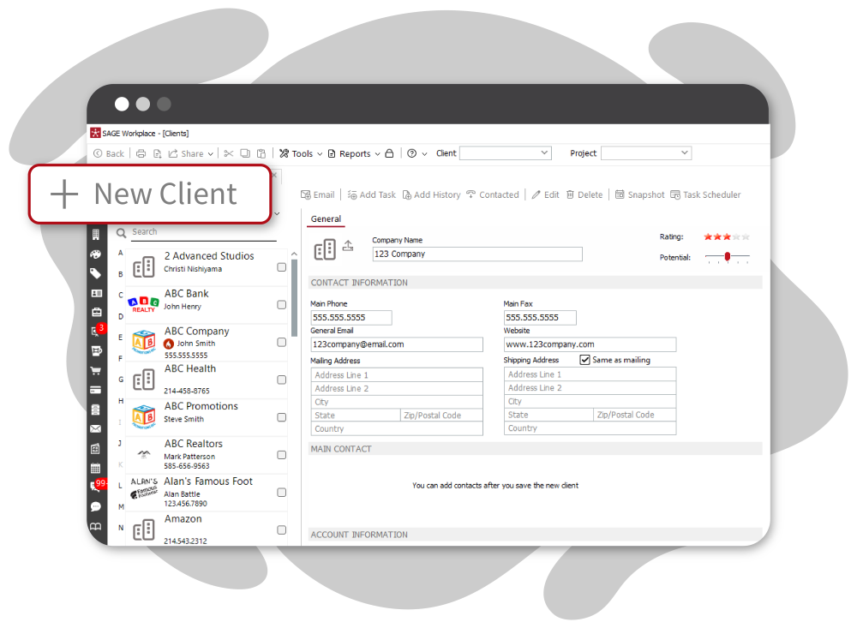Open the Snapshot view
The image size is (857, 628).
639,194
